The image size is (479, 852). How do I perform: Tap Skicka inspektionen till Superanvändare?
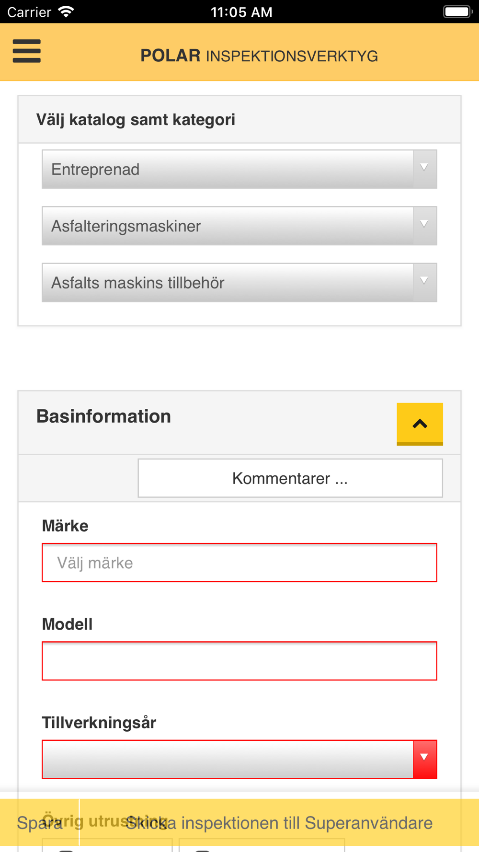(x=279, y=823)
